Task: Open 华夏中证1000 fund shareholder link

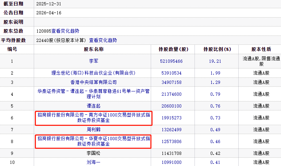Action: 93,141
